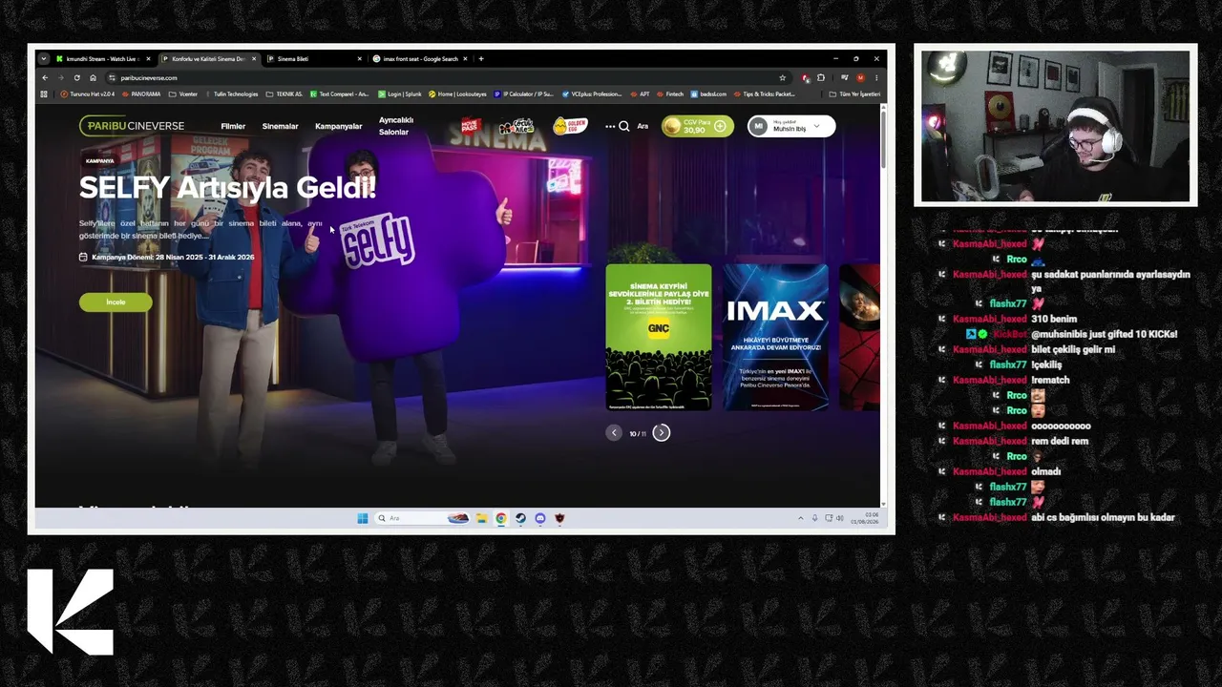
Task: Show hidden system tray icons
Action: [x=800, y=518]
